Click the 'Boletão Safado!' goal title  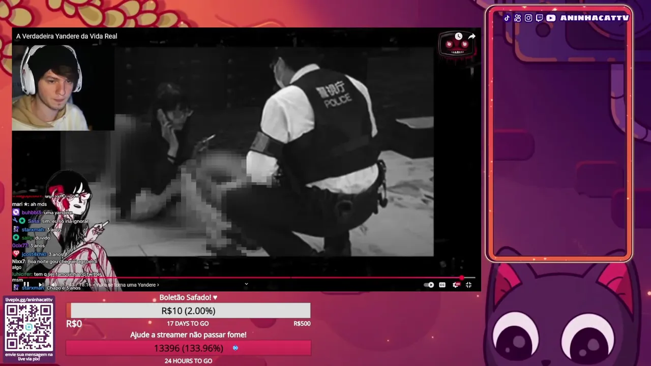[188, 297]
